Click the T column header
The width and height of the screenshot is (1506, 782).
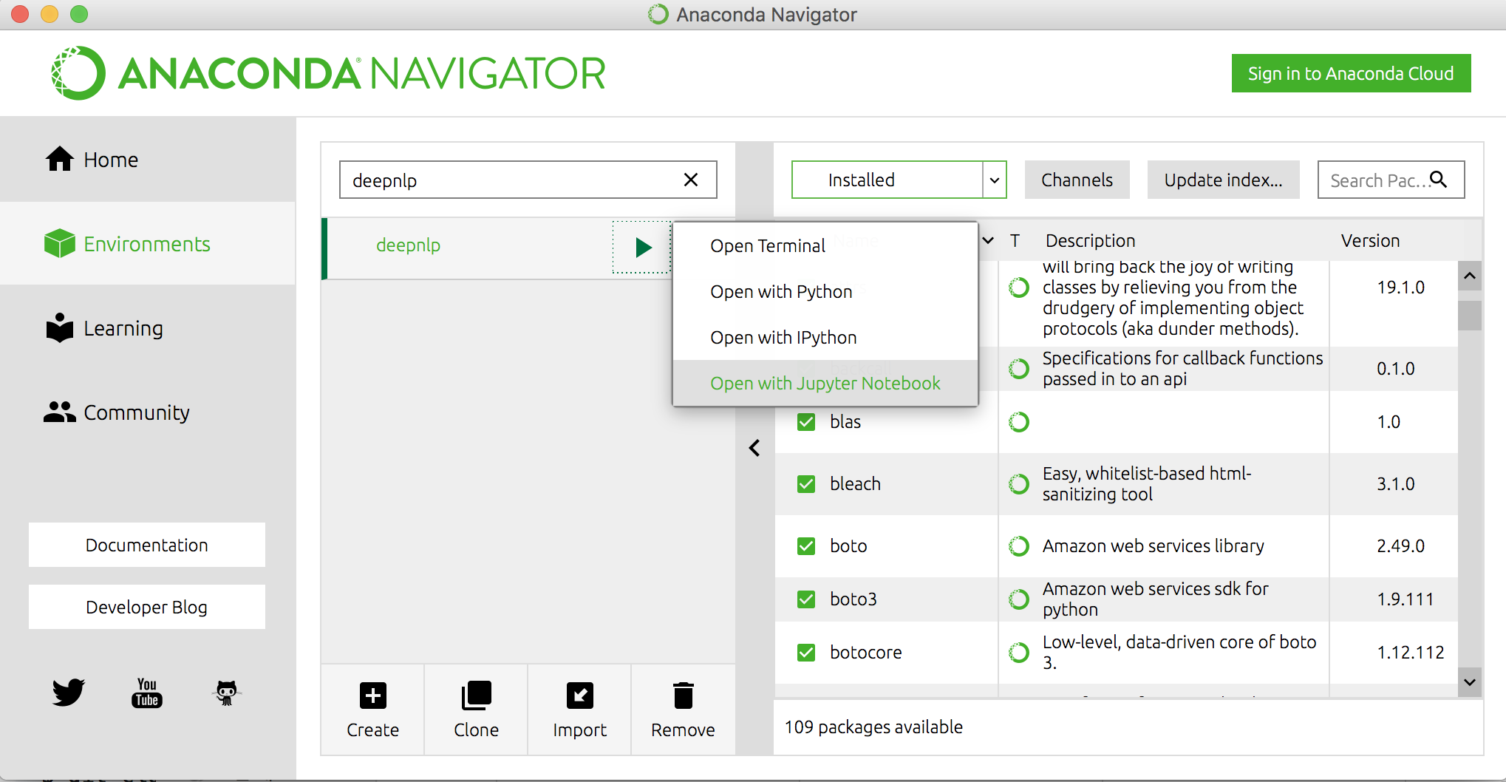(1015, 240)
